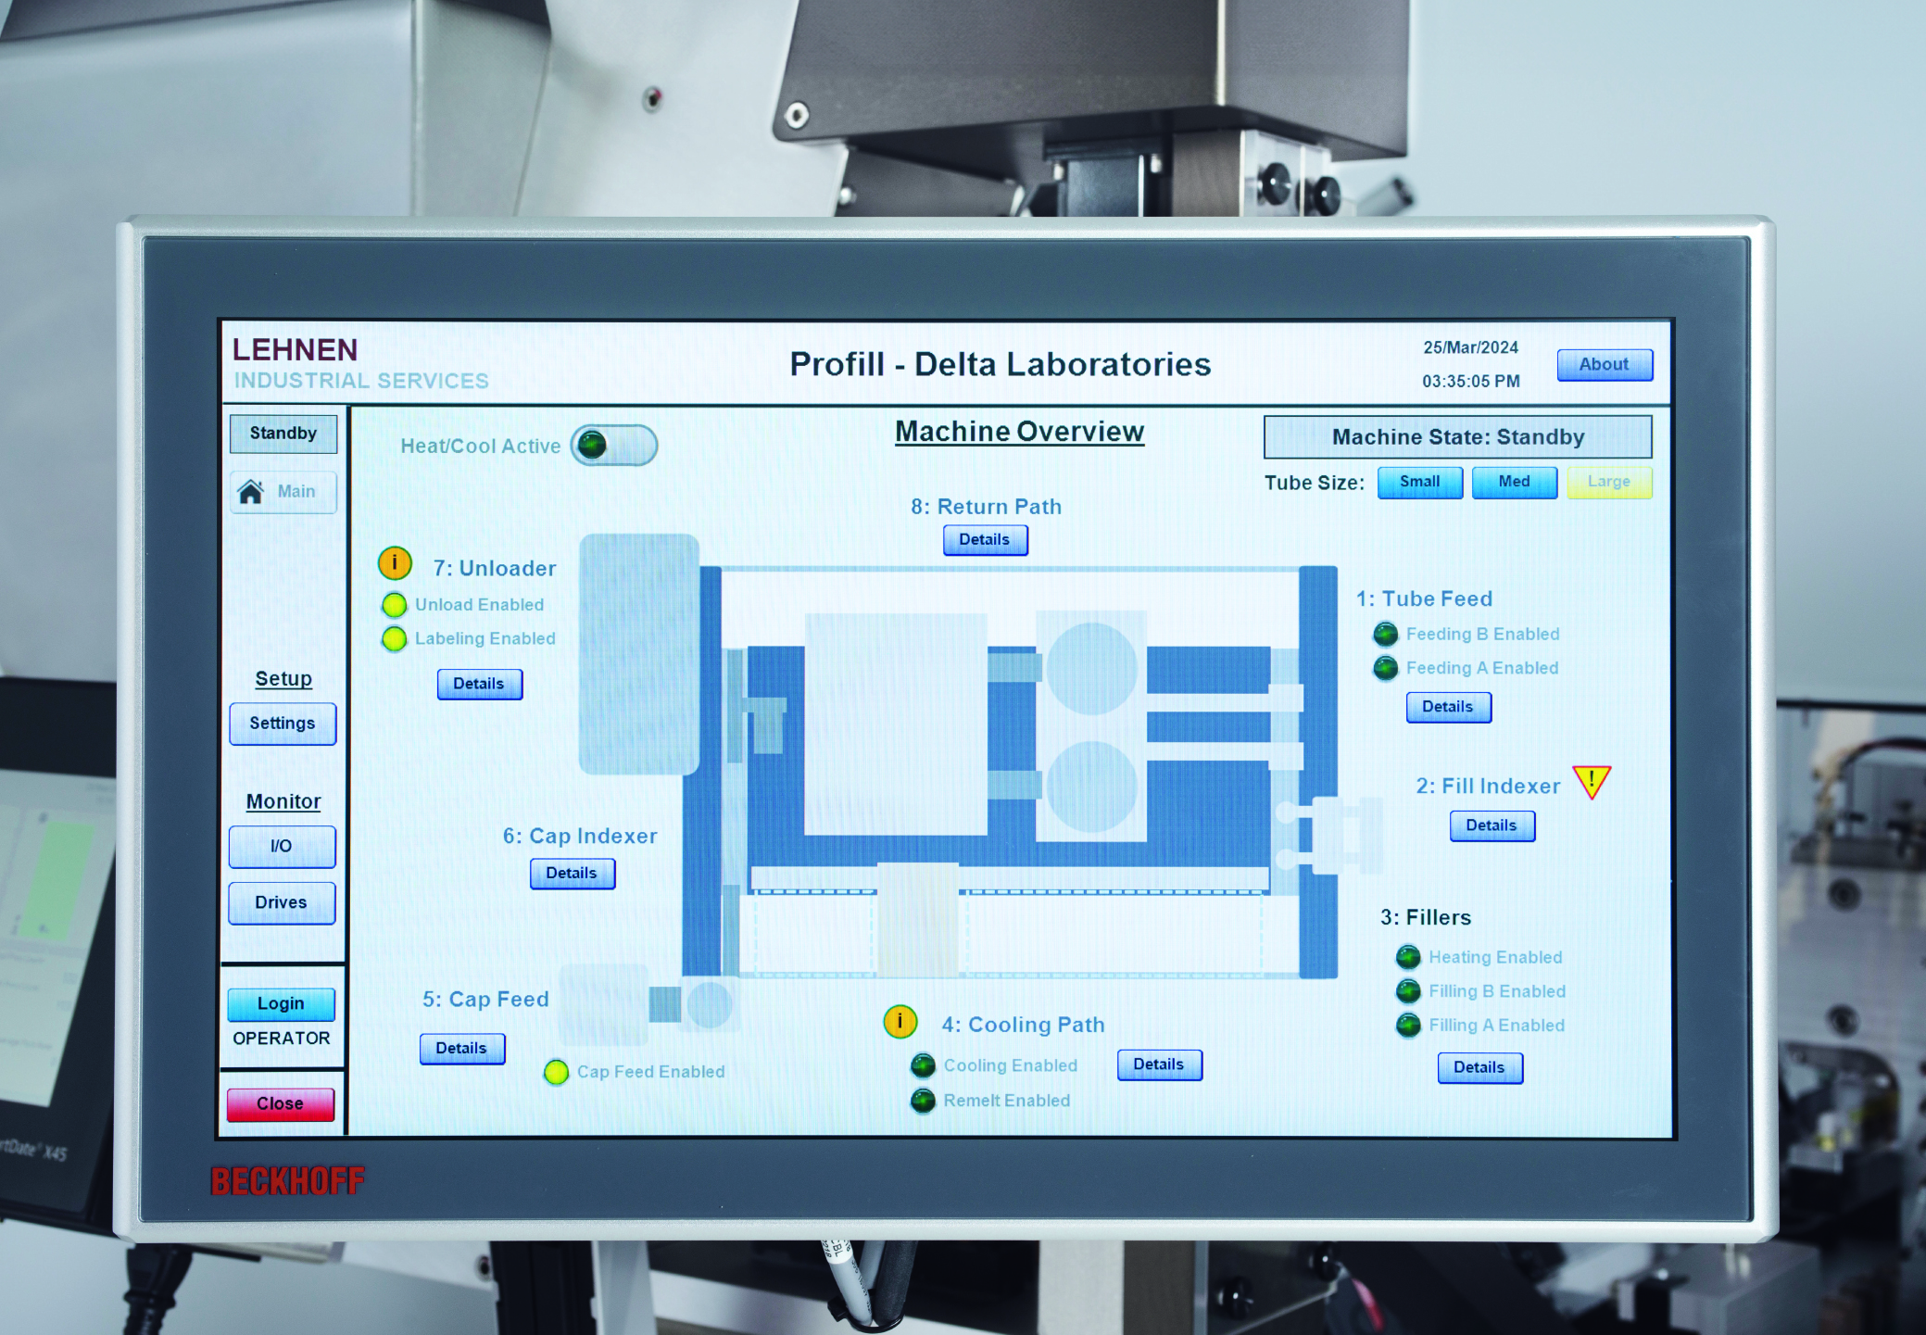Open Unloader Details
Screen dimensions: 1926x1335
[479, 684]
